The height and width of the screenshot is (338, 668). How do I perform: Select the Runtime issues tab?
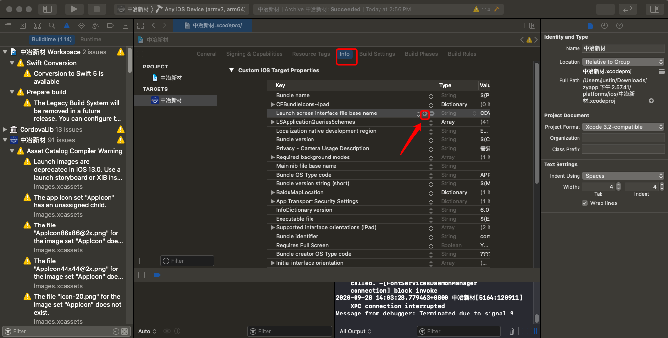pos(91,39)
